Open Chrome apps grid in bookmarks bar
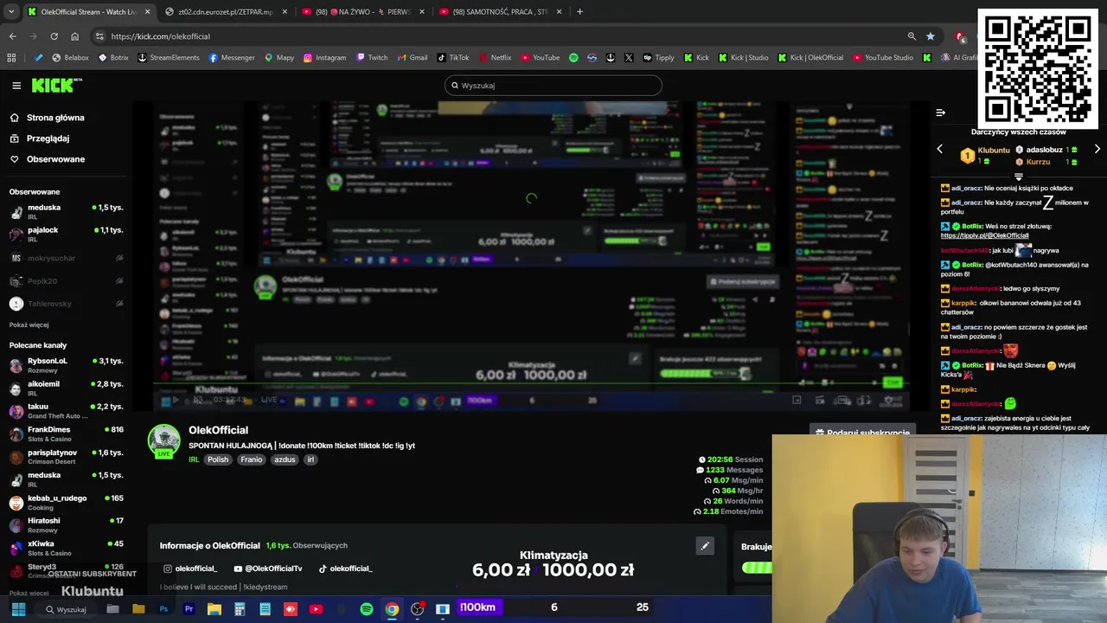 pos(11,58)
